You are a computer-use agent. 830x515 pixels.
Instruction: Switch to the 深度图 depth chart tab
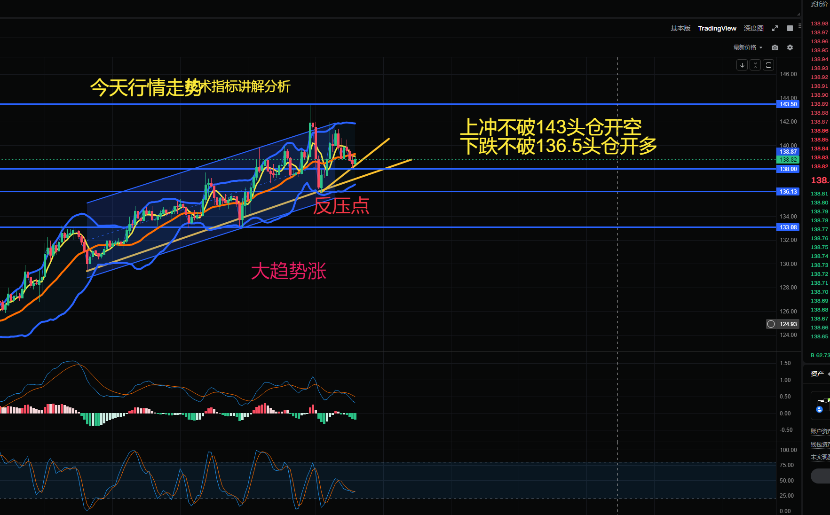coord(753,28)
